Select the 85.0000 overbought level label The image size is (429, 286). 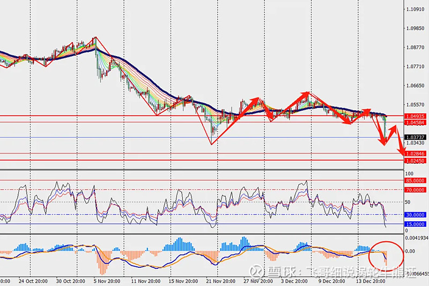point(416,181)
